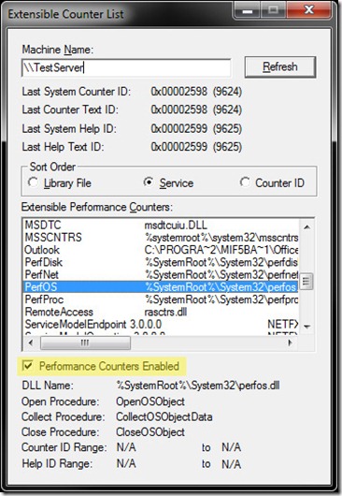Viewport: 342px width, 496px height.
Task: Click the Machine Name input field
Action: point(126,67)
